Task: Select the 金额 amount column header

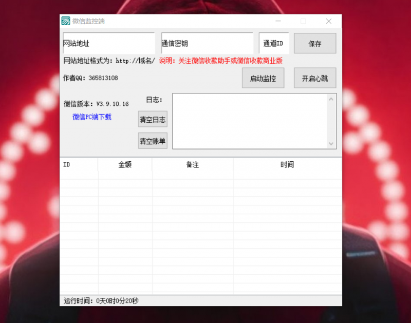Action: (125, 164)
